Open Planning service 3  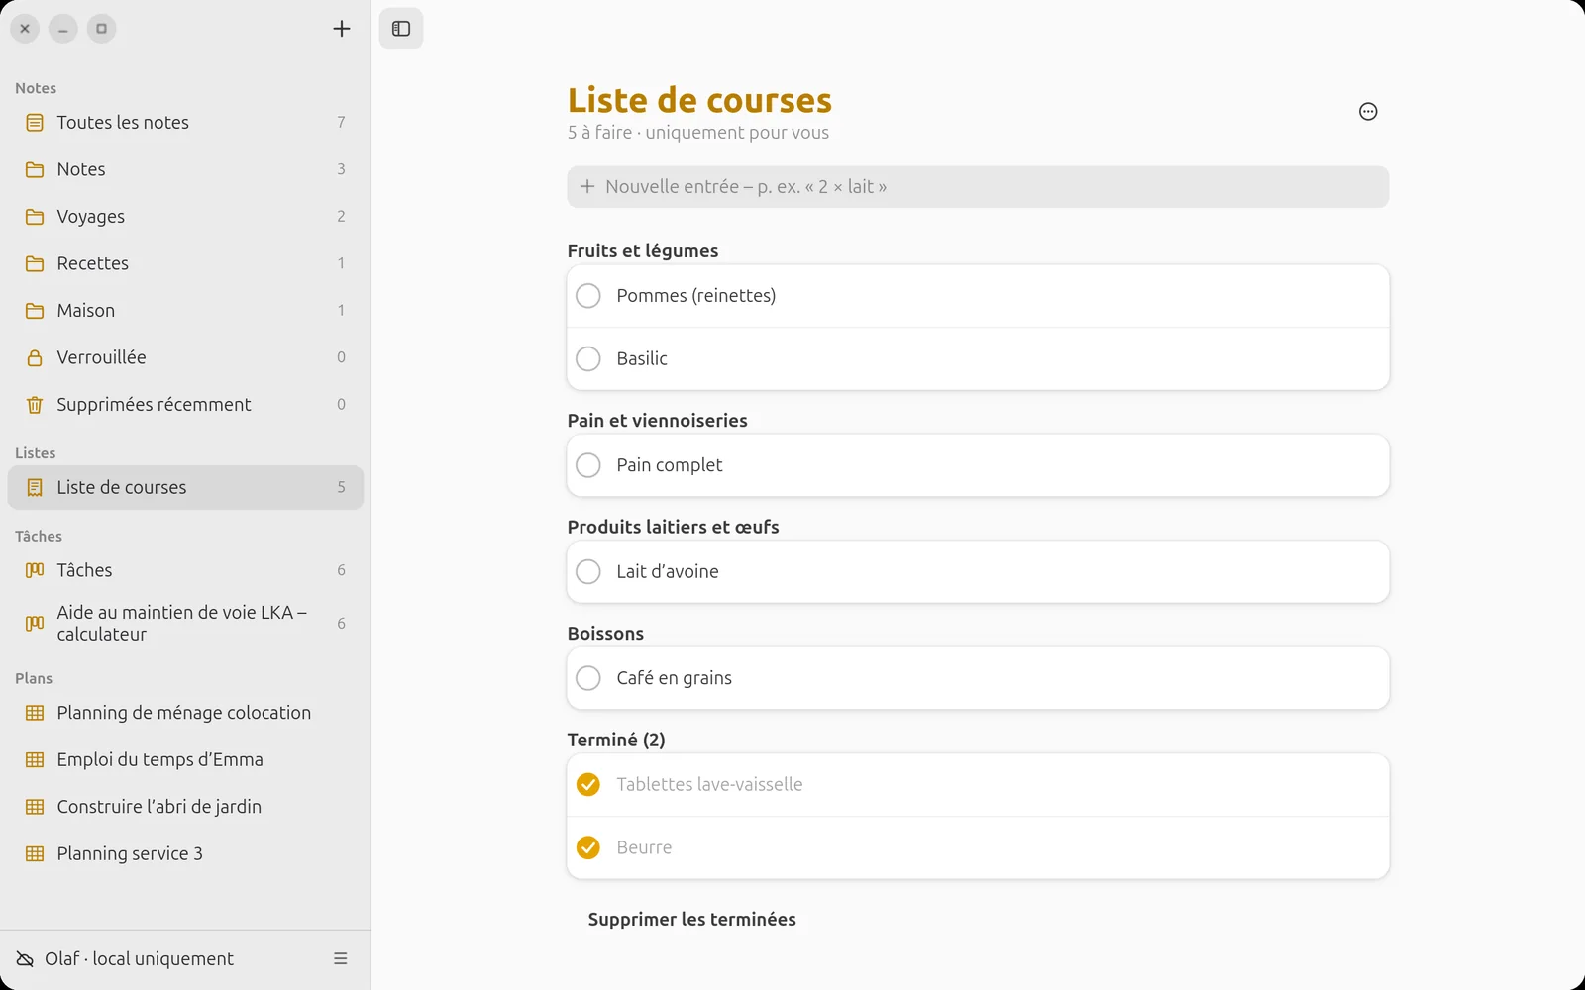coord(185,853)
